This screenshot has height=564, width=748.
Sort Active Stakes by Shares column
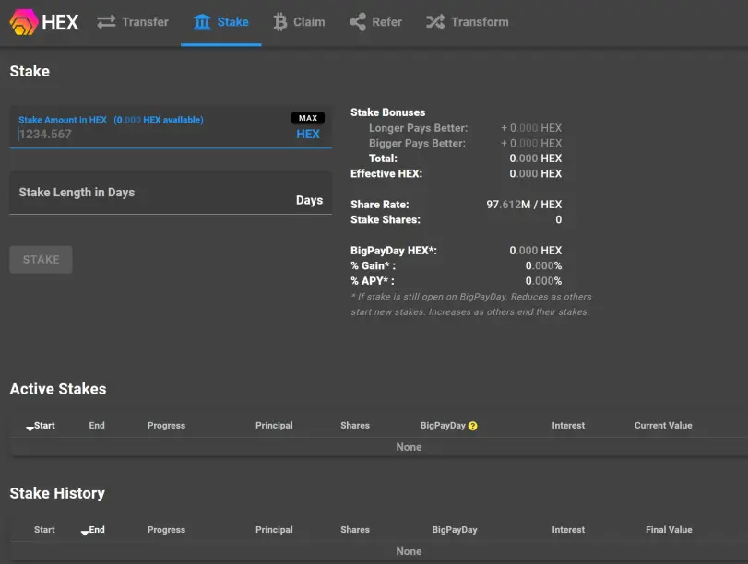pyautogui.click(x=355, y=425)
